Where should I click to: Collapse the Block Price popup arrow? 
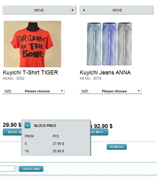27,125
